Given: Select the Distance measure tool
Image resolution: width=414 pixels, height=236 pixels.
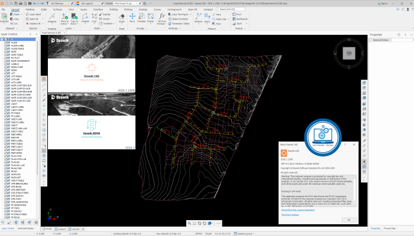Looking at the screenshot, I should (x=199, y=18).
